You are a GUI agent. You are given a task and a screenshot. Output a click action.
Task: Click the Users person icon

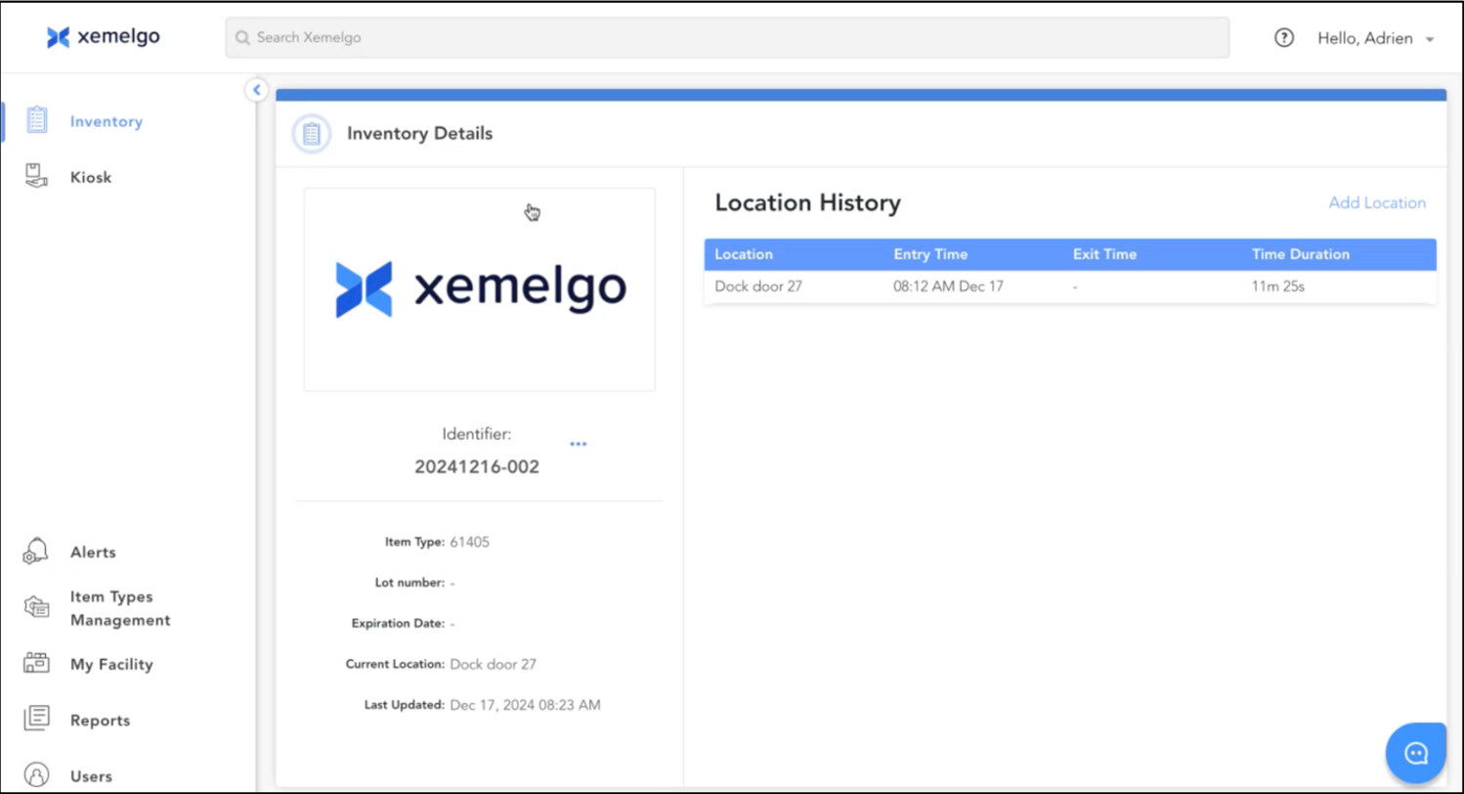click(36, 775)
